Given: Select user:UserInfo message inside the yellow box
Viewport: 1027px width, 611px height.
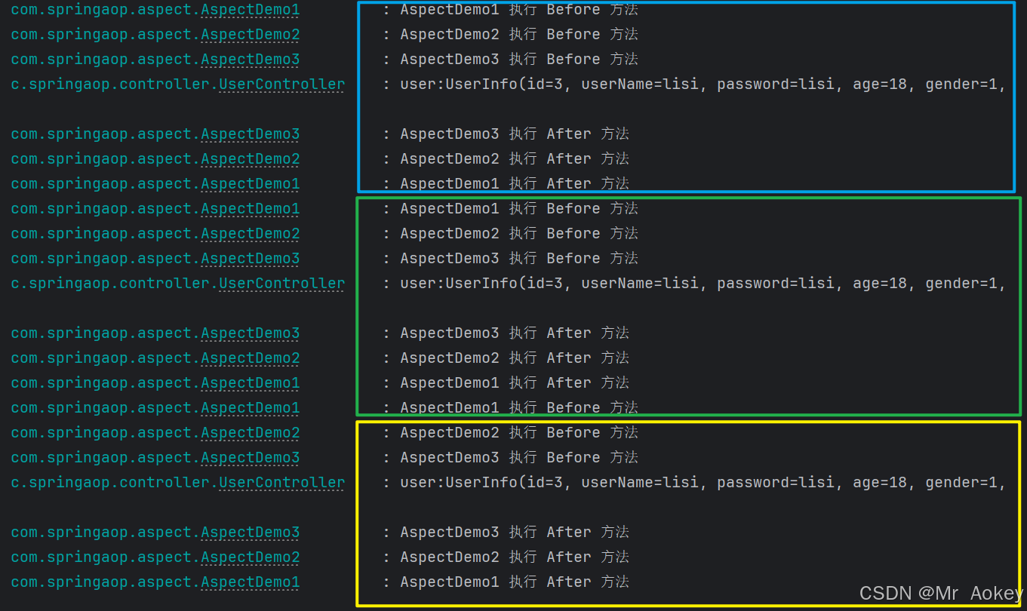Looking at the screenshot, I should pyautogui.click(x=703, y=483).
